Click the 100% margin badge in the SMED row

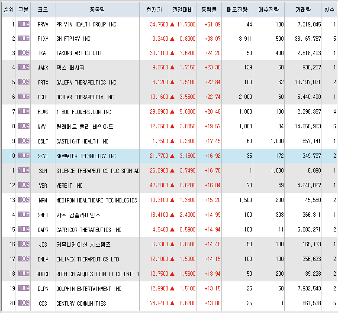click(24, 214)
